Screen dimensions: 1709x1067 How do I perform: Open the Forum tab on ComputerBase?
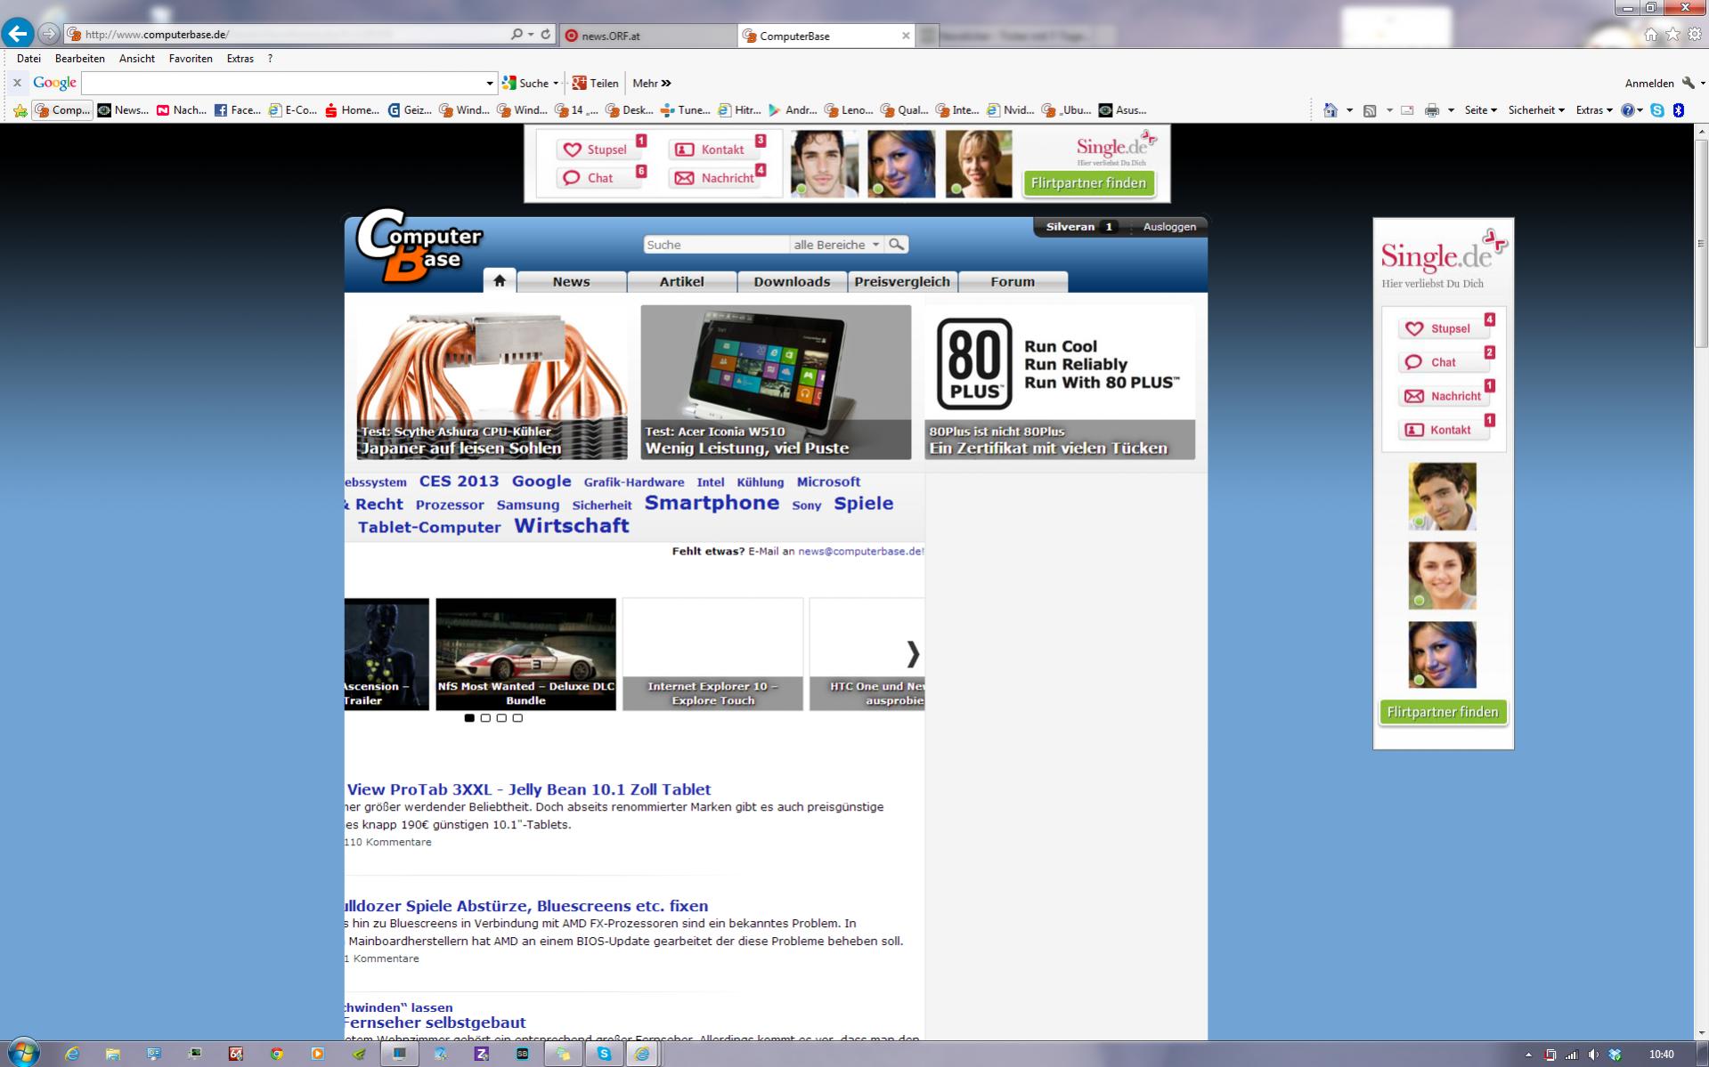[x=1013, y=281]
